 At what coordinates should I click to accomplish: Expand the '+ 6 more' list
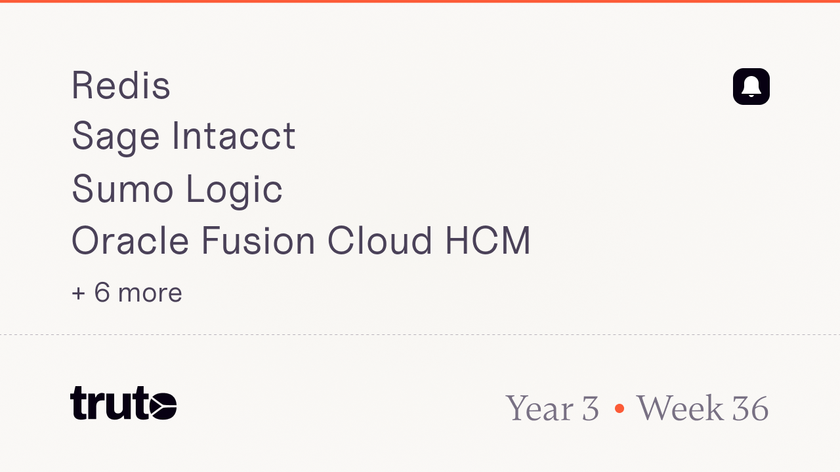click(127, 292)
